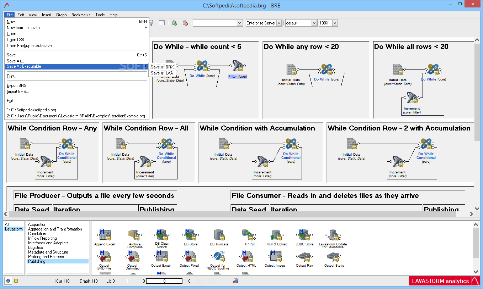Select the Interfaces and Adapters category

click(48, 243)
